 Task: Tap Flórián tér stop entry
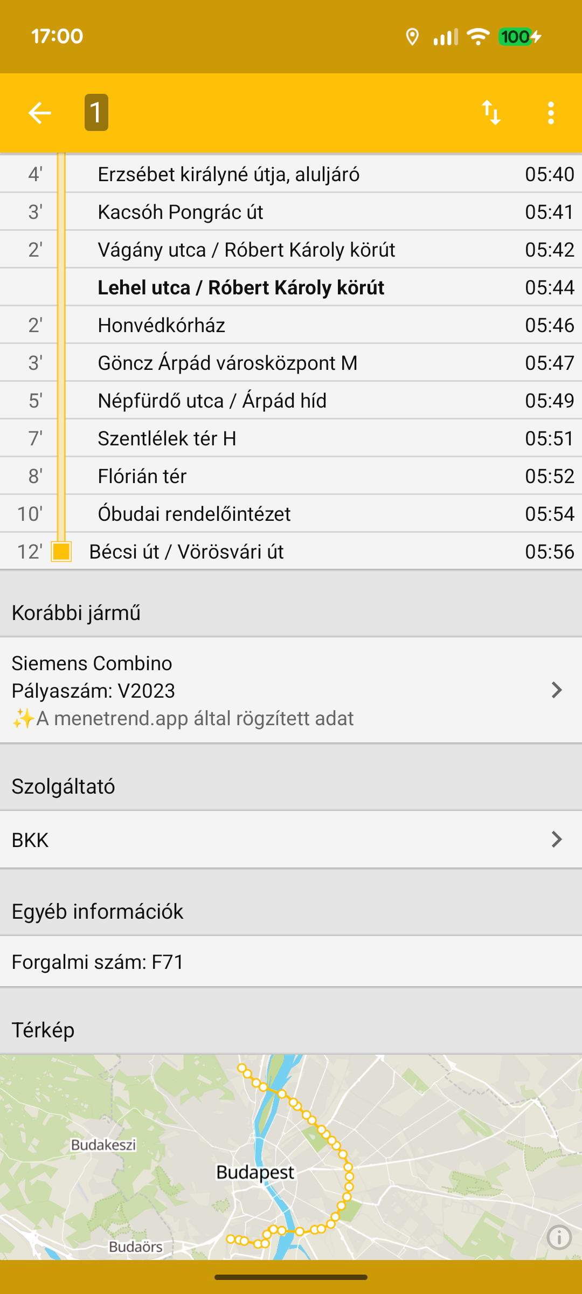[x=142, y=476]
